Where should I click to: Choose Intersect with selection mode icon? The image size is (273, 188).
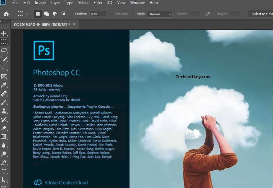[x=64, y=14]
